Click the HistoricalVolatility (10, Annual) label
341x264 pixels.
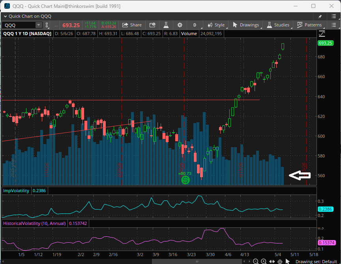tap(34, 223)
